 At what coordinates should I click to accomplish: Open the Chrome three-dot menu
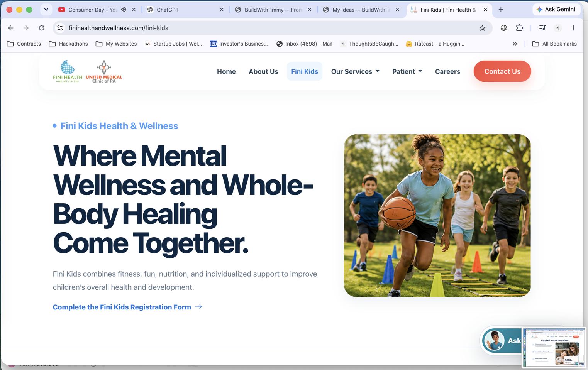point(573,28)
